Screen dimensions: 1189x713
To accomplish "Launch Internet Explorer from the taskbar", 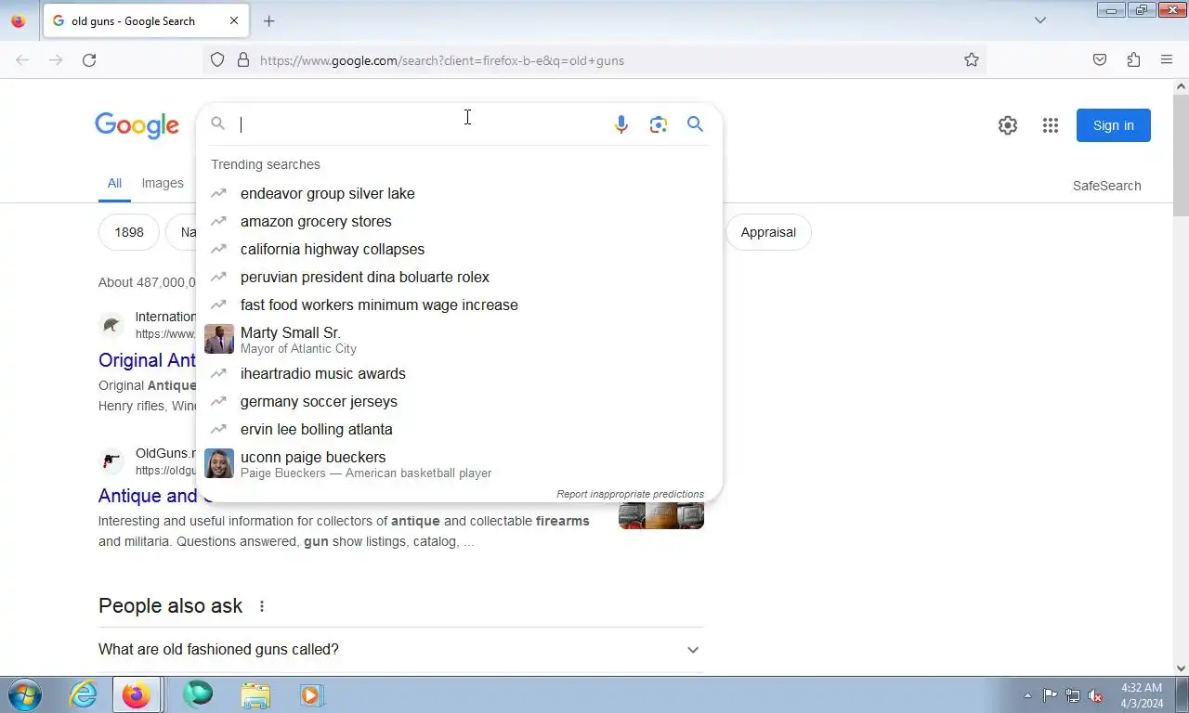I will [x=83, y=694].
